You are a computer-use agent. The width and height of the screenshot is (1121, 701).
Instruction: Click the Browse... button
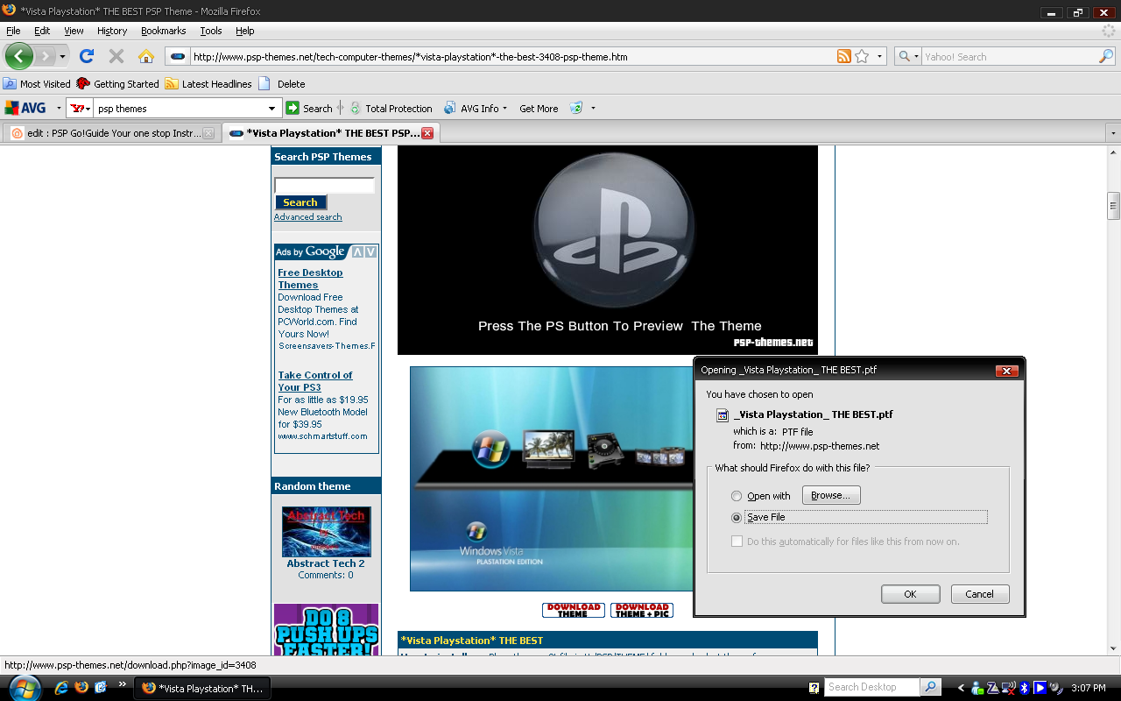[831, 495]
